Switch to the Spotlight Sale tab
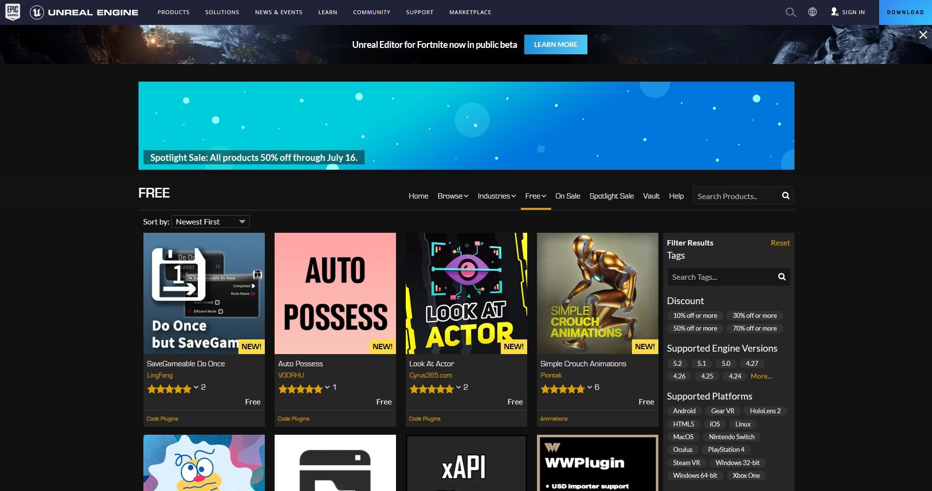This screenshot has height=491, width=932. pos(611,196)
